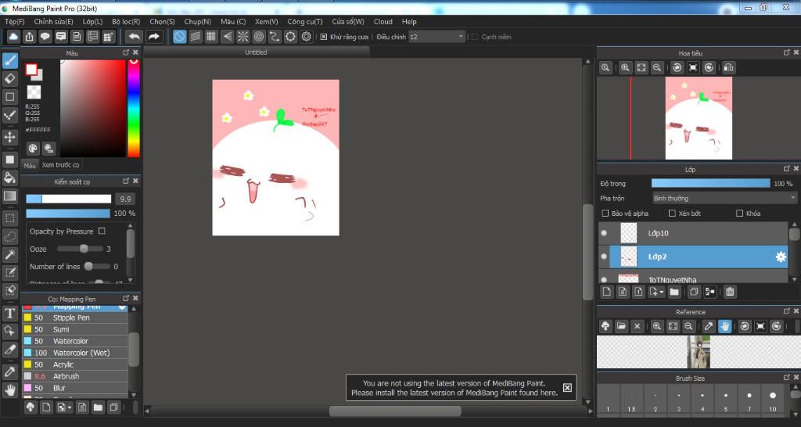
Task: Select the Bucket fill tool
Action: [9, 178]
